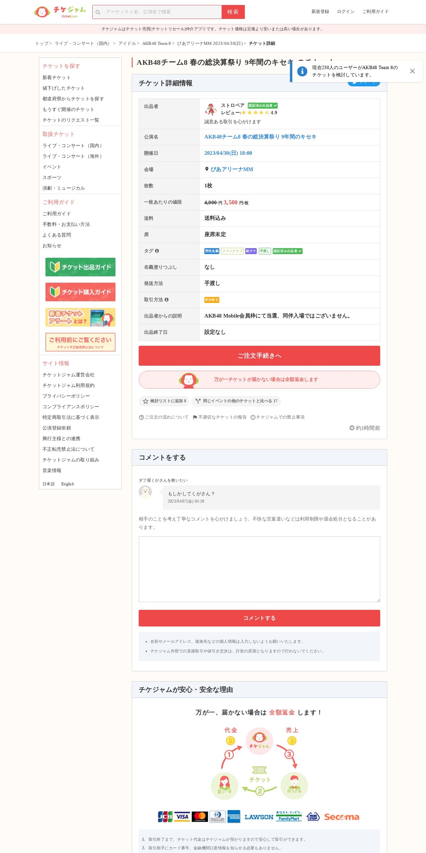The image size is (426, 853).
Task: Switch site language to English
Action: point(68,484)
